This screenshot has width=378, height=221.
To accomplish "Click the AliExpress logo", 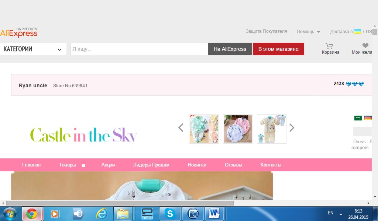I will pyautogui.click(x=19, y=33).
